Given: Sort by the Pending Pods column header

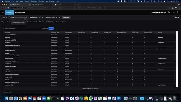Looking at the screenshot, I should (94, 32).
